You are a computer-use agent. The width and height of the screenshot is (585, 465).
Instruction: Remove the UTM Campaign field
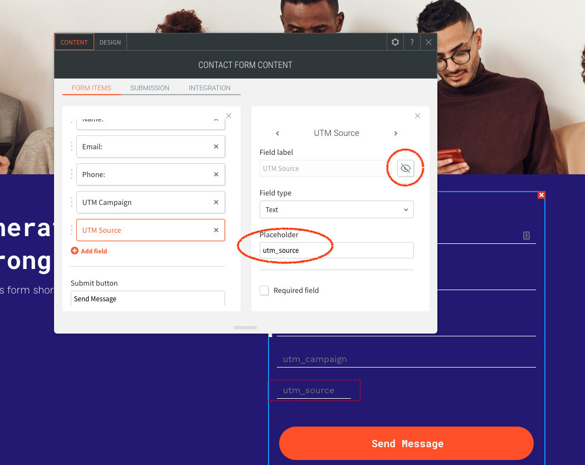[x=216, y=202]
